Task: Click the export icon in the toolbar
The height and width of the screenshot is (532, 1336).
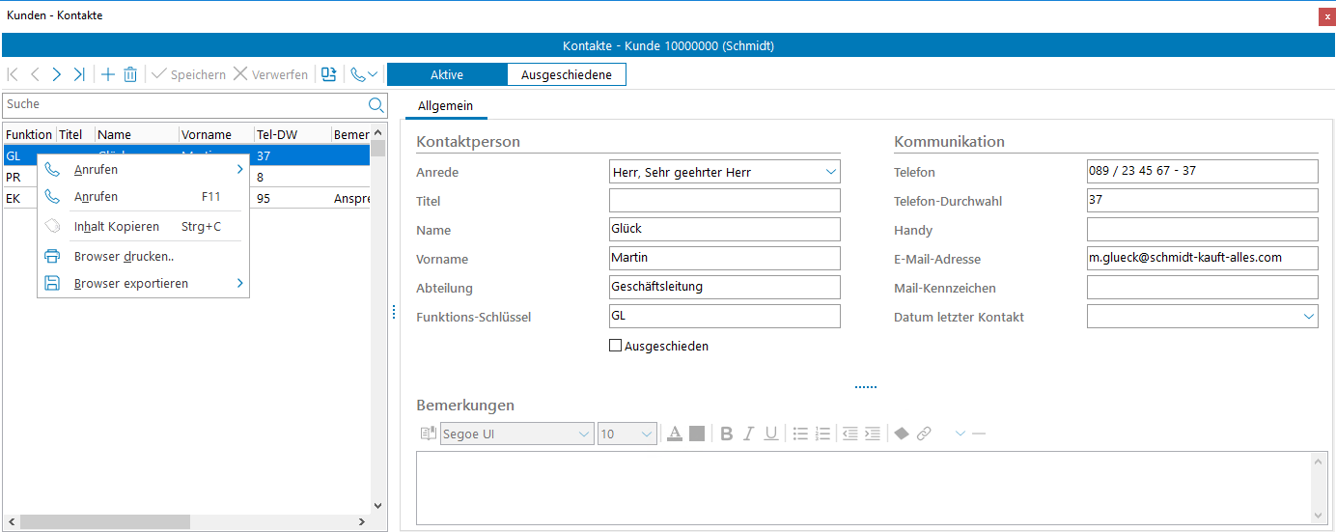Action: point(329,74)
